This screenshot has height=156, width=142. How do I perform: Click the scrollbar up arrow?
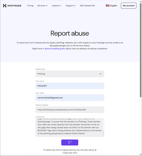point(141,1)
